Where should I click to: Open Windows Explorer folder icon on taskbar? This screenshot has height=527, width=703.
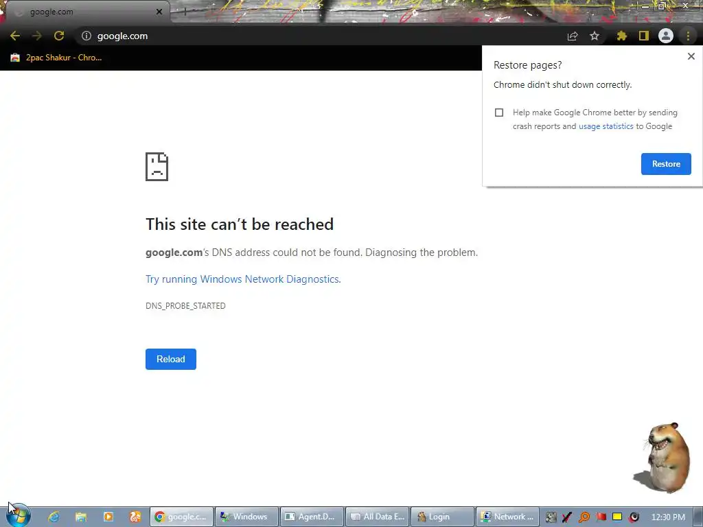[x=81, y=517]
